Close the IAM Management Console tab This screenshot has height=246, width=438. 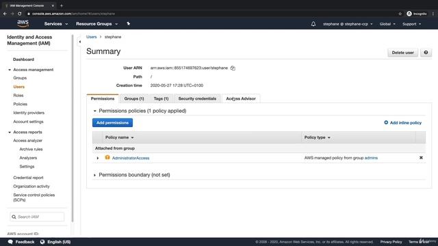[53, 5]
